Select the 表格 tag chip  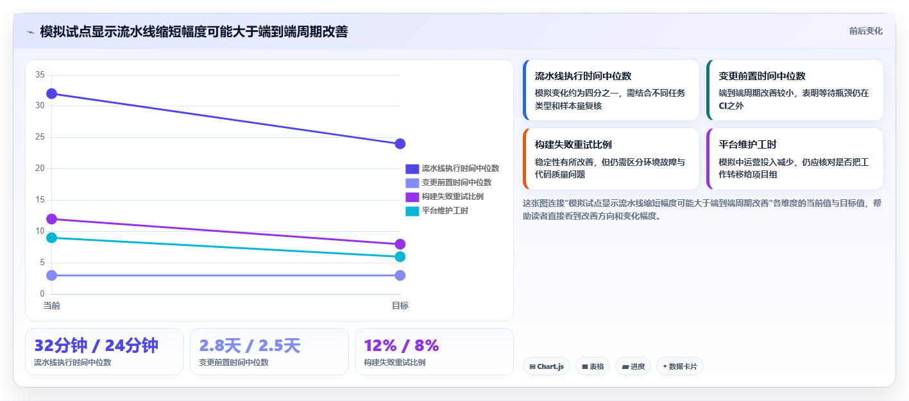[x=593, y=366]
